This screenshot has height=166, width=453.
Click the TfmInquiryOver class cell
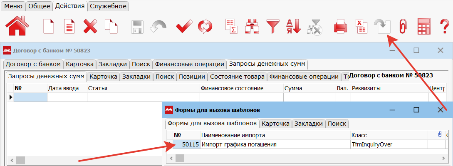(x=389, y=144)
